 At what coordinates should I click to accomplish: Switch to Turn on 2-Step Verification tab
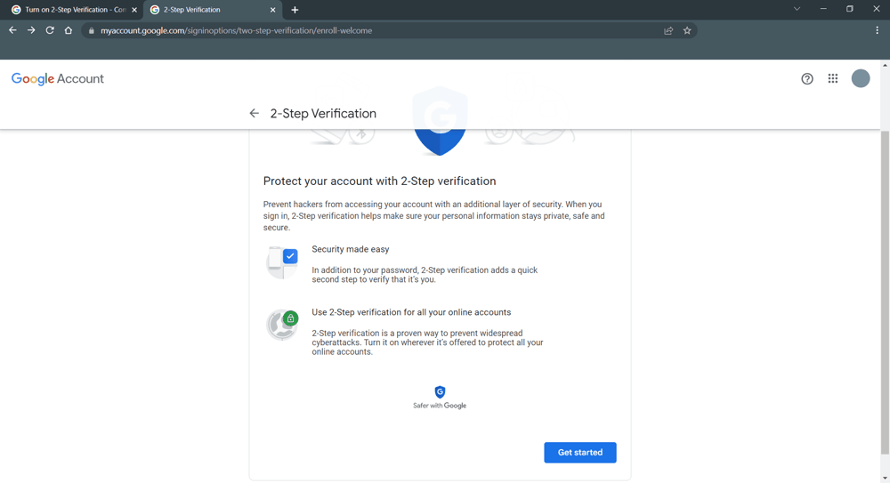(71, 10)
